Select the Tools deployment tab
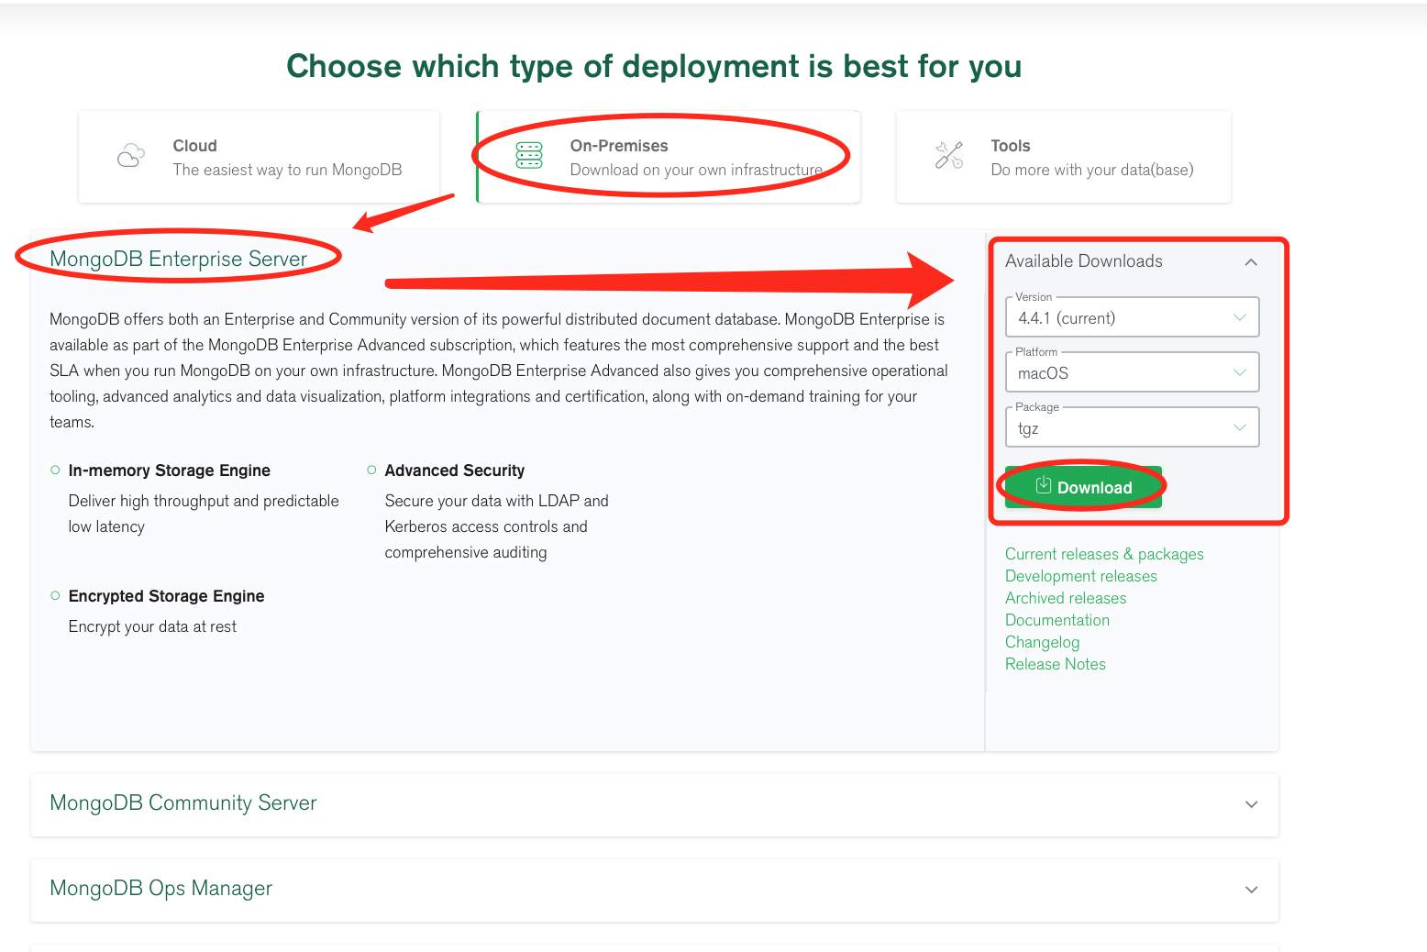 click(1064, 157)
